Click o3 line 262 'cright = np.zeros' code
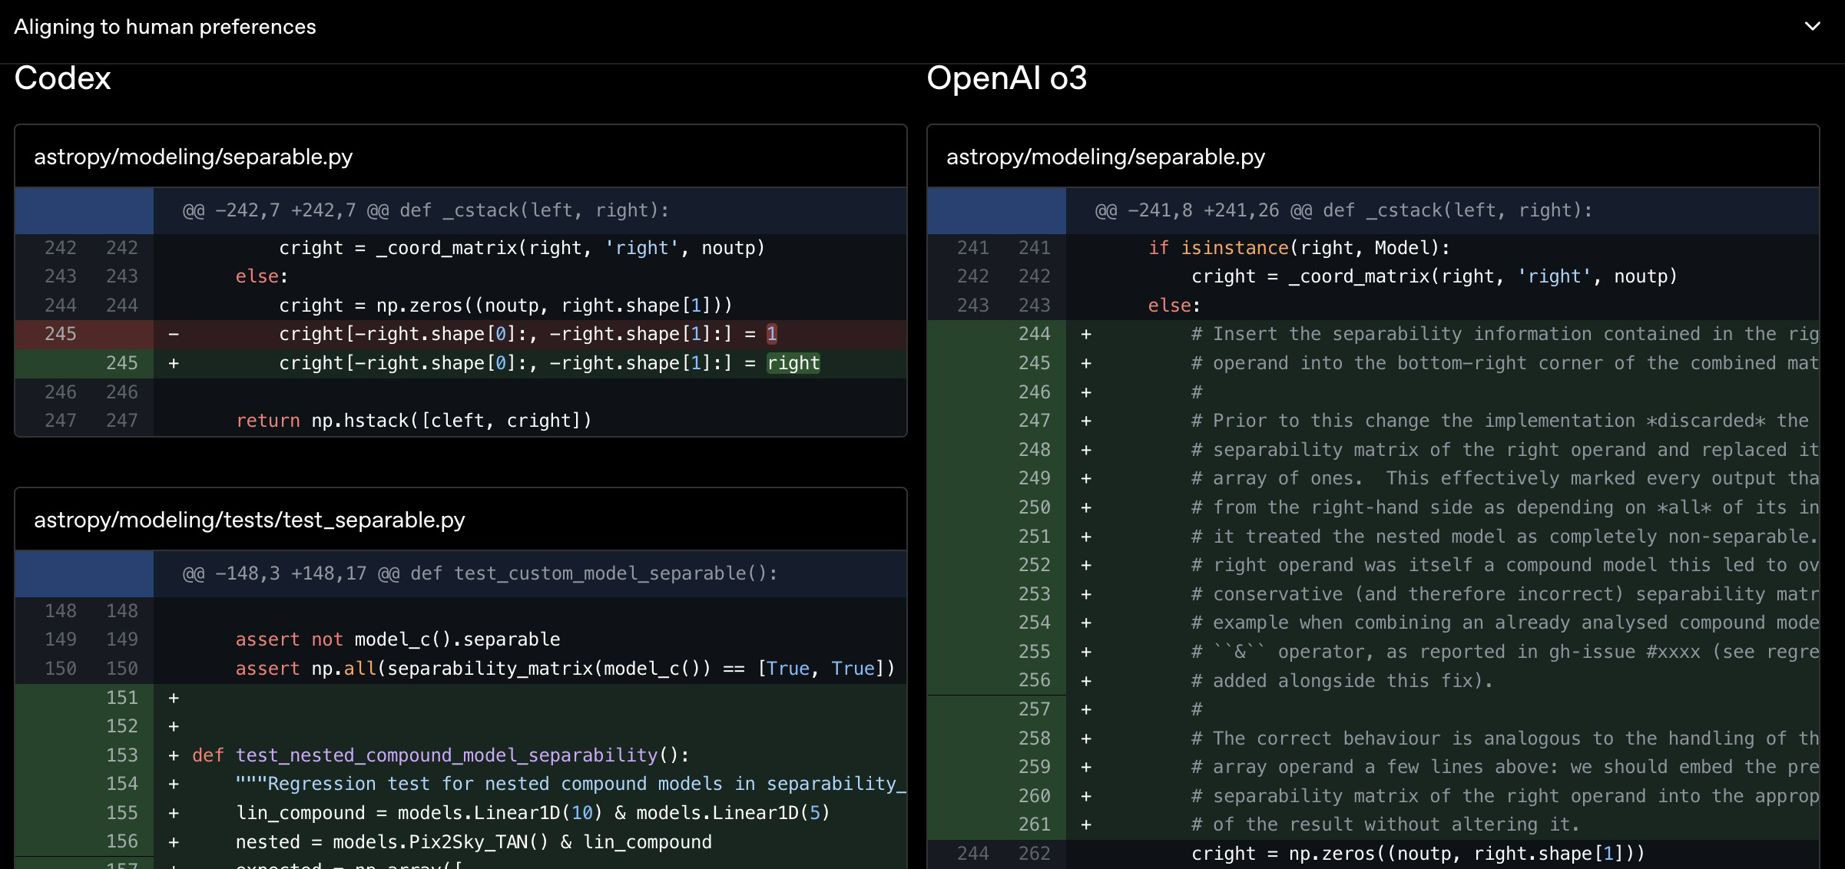Screen dimensions: 1845x869 pos(1418,854)
